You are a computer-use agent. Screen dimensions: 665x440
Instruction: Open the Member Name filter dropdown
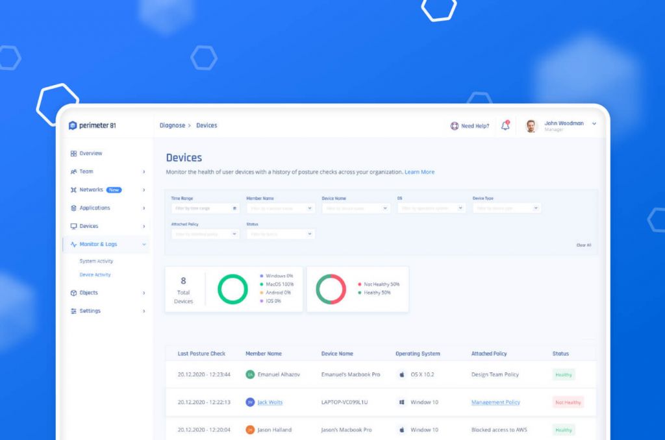(310, 208)
